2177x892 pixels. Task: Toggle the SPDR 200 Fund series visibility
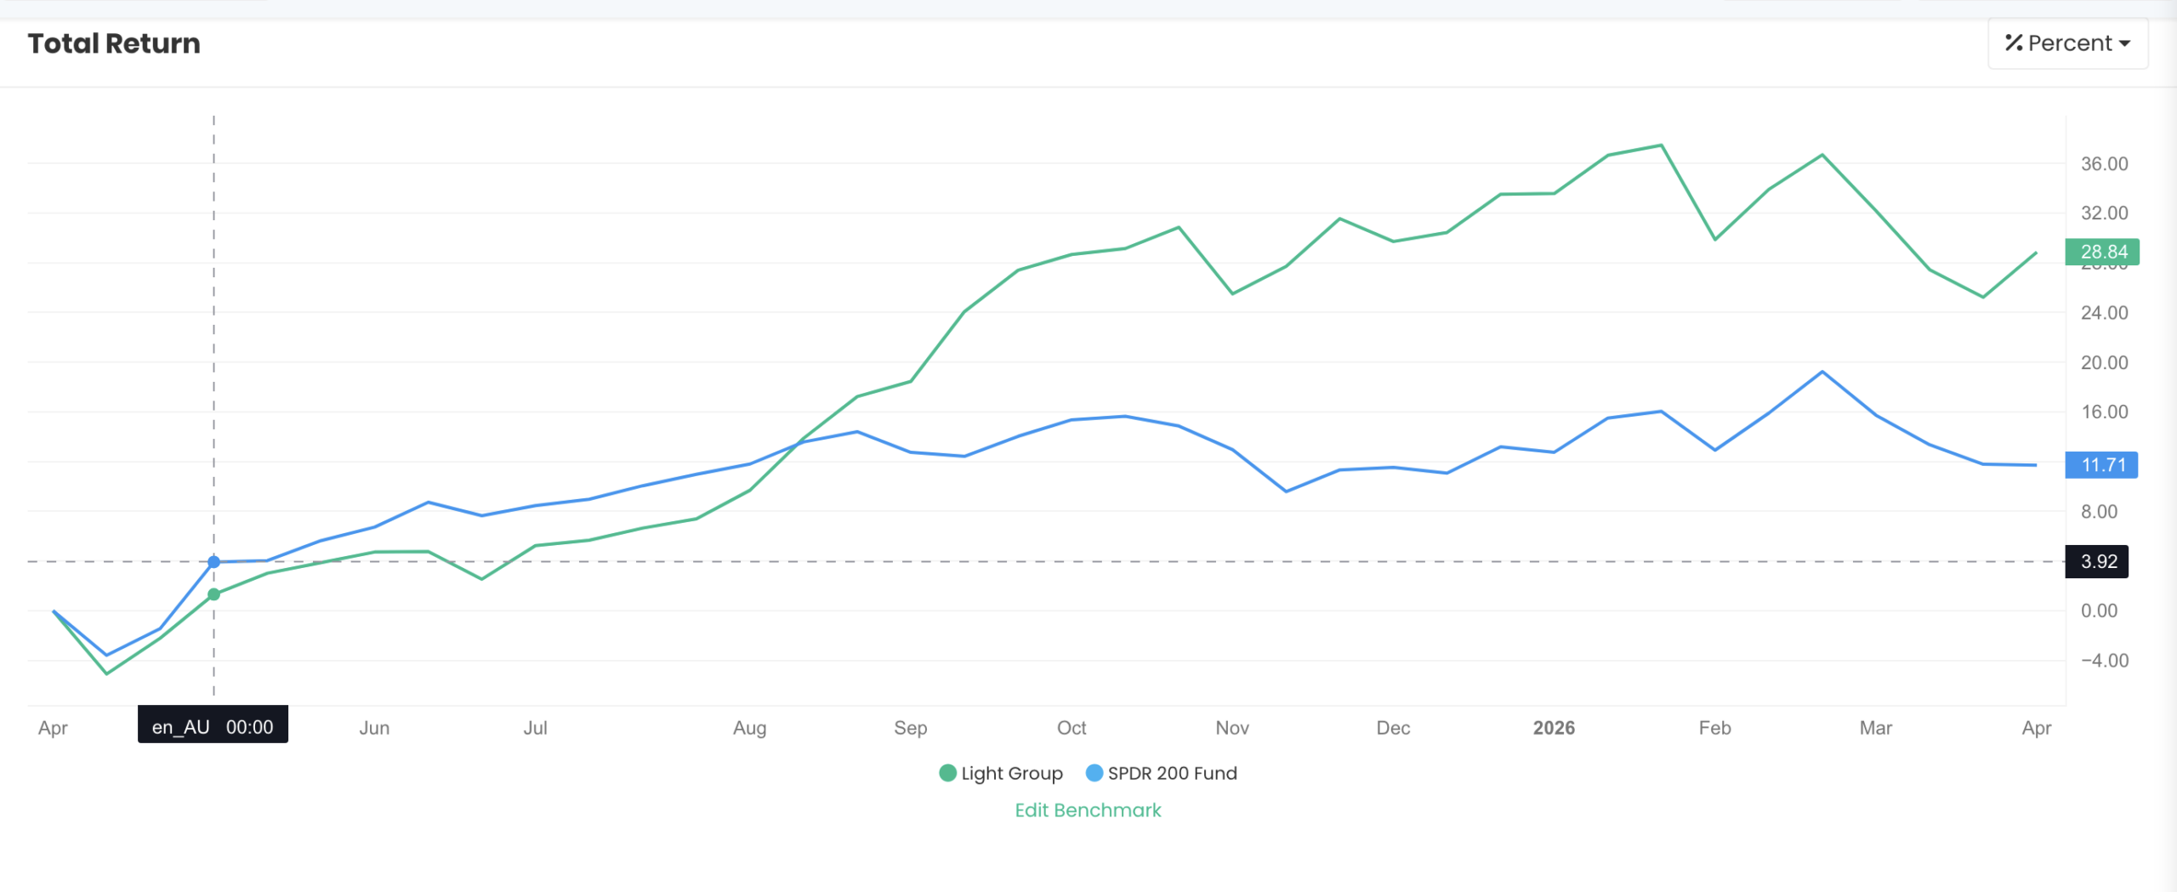pyautogui.click(x=1173, y=773)
